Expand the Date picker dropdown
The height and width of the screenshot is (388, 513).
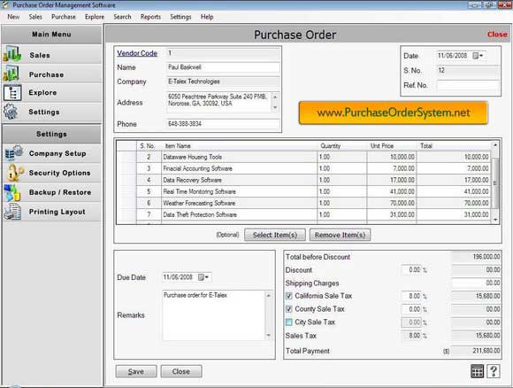[x=478, y=56]
